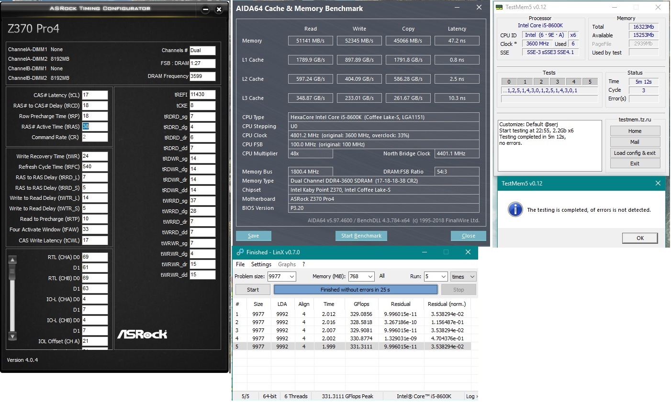Click the Exit button in TestMem5
The height and width of the screenshot is (402, 671).
point(635,163)
